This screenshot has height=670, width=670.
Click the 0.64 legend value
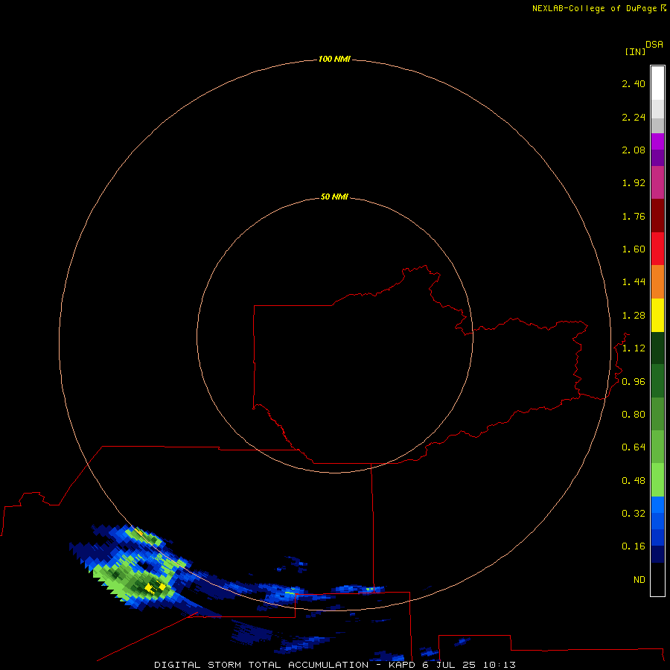click(634, 447)
